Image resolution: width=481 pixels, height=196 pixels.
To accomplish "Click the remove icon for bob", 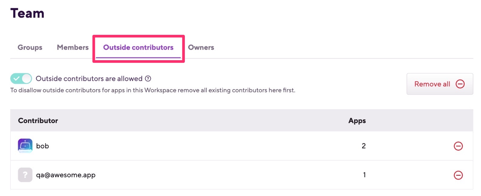I will pos(458,146).
